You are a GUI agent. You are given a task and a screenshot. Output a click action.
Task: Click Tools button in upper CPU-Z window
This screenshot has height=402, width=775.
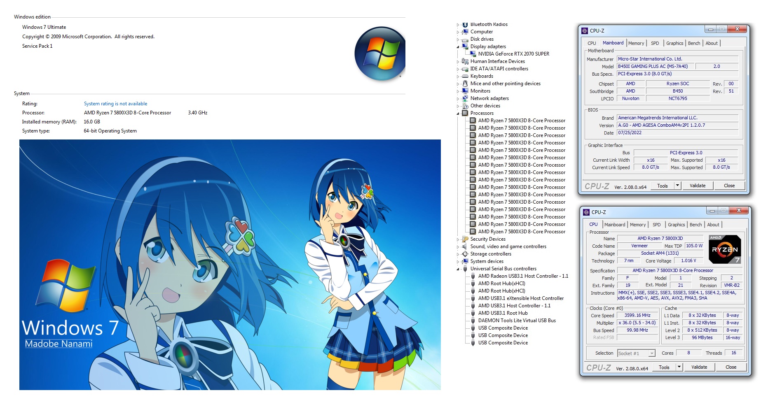pyautogui.click(x=662, y=186)
